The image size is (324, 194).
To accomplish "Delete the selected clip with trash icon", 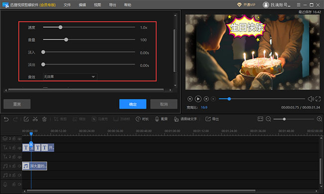I will 44,119.
